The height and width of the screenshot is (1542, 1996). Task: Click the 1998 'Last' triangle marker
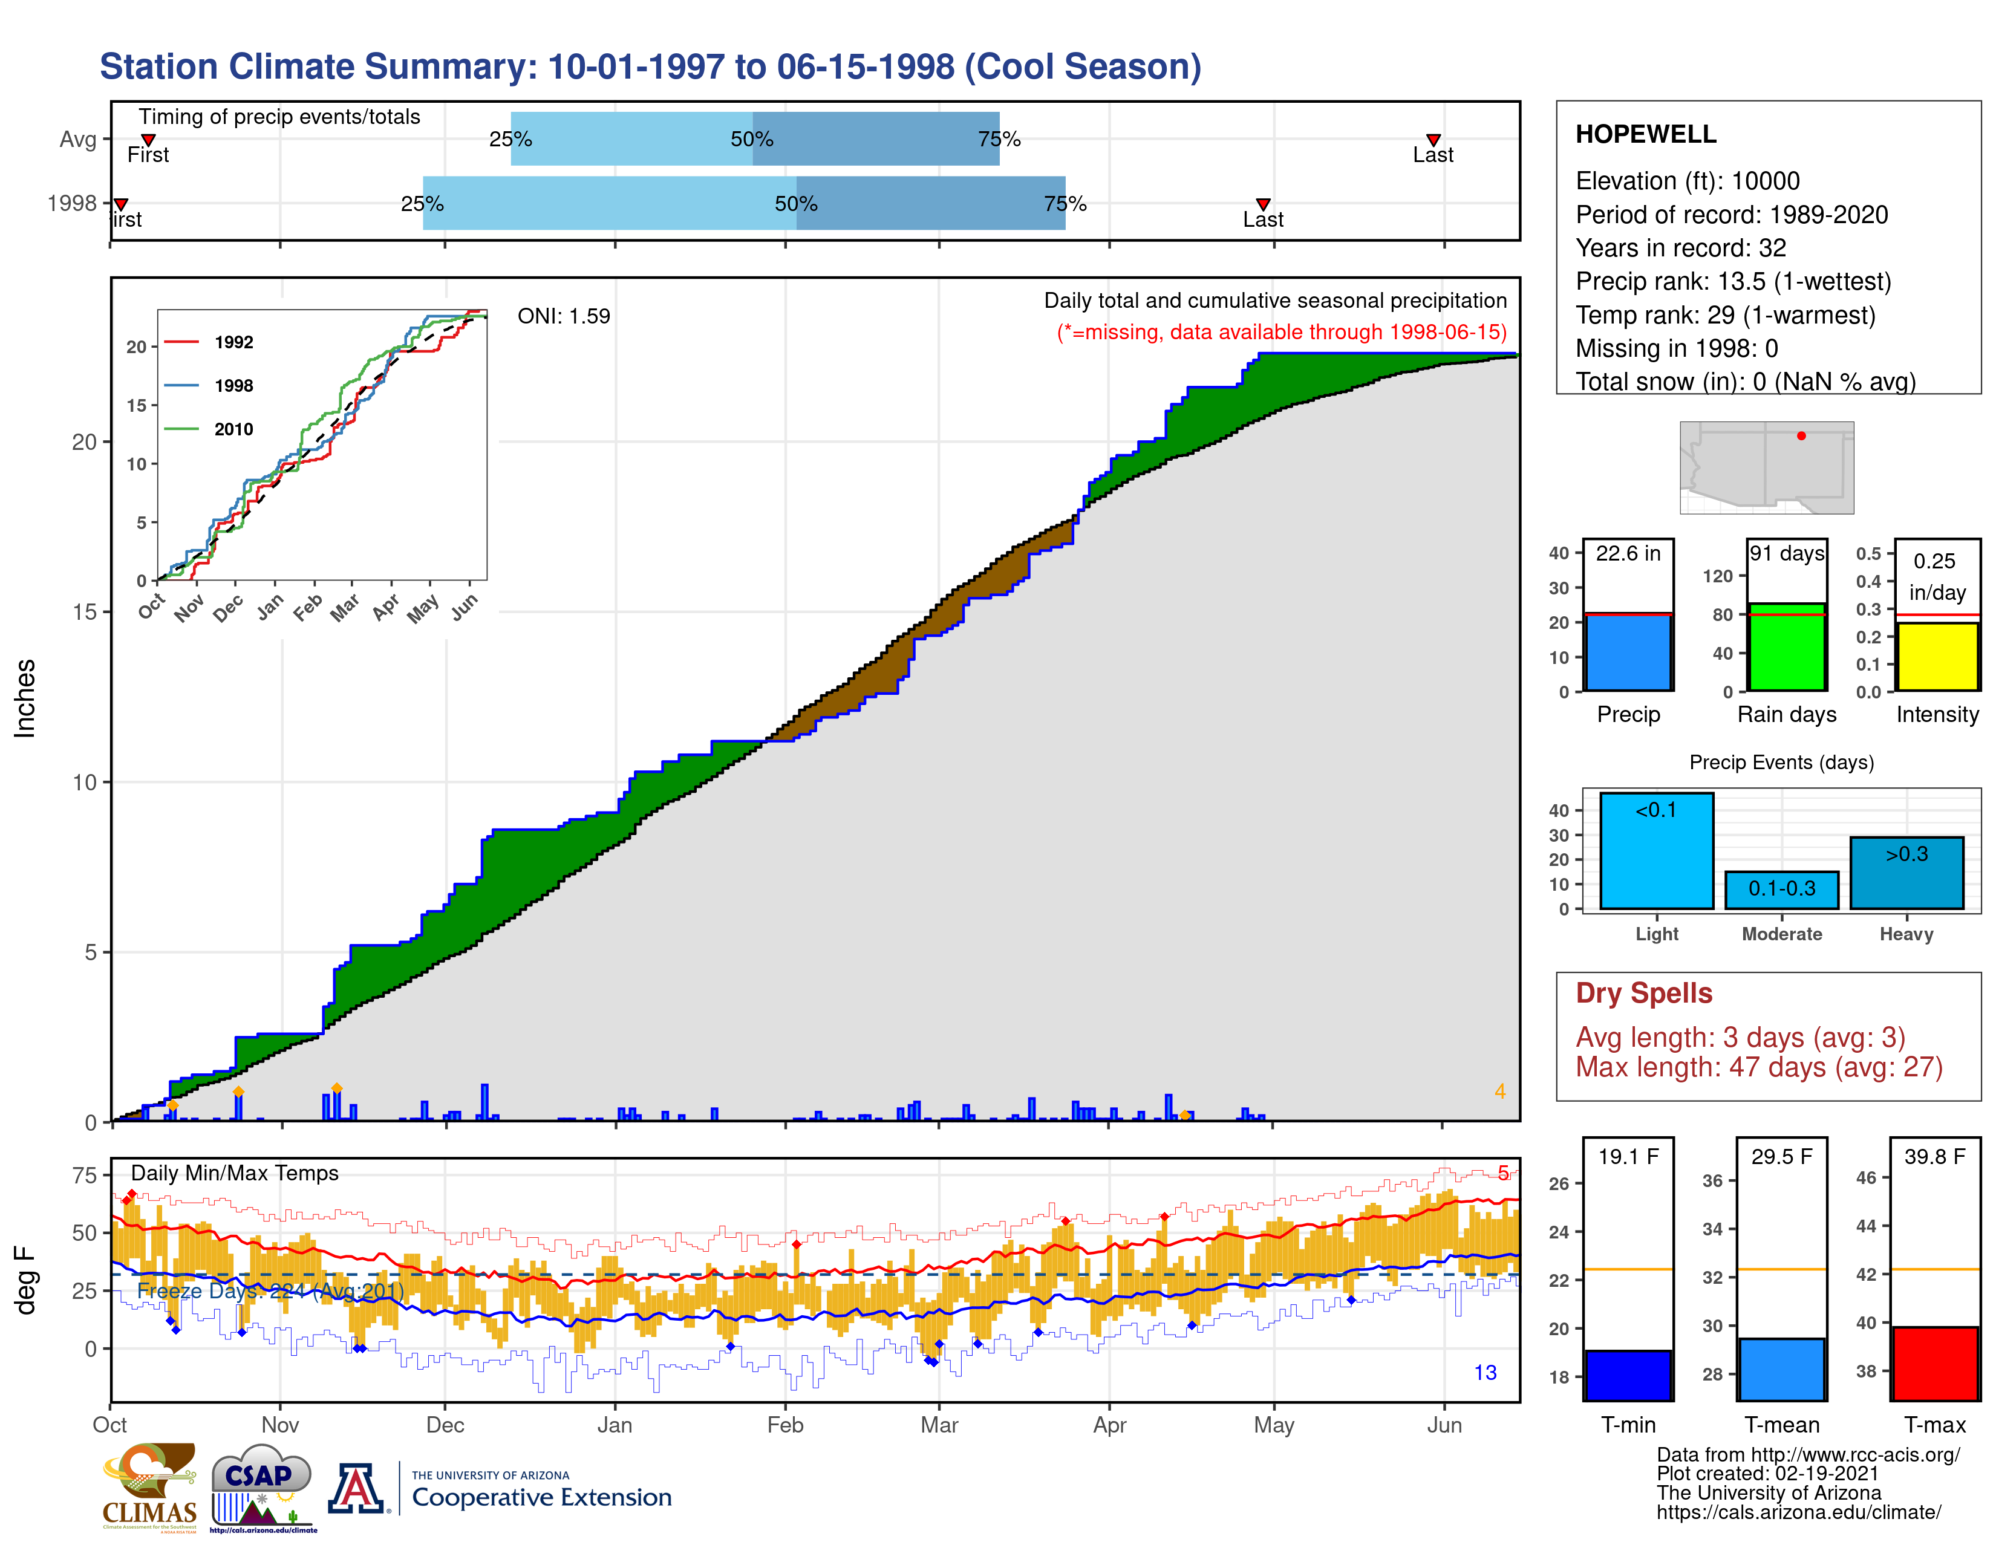point(1263,204)
